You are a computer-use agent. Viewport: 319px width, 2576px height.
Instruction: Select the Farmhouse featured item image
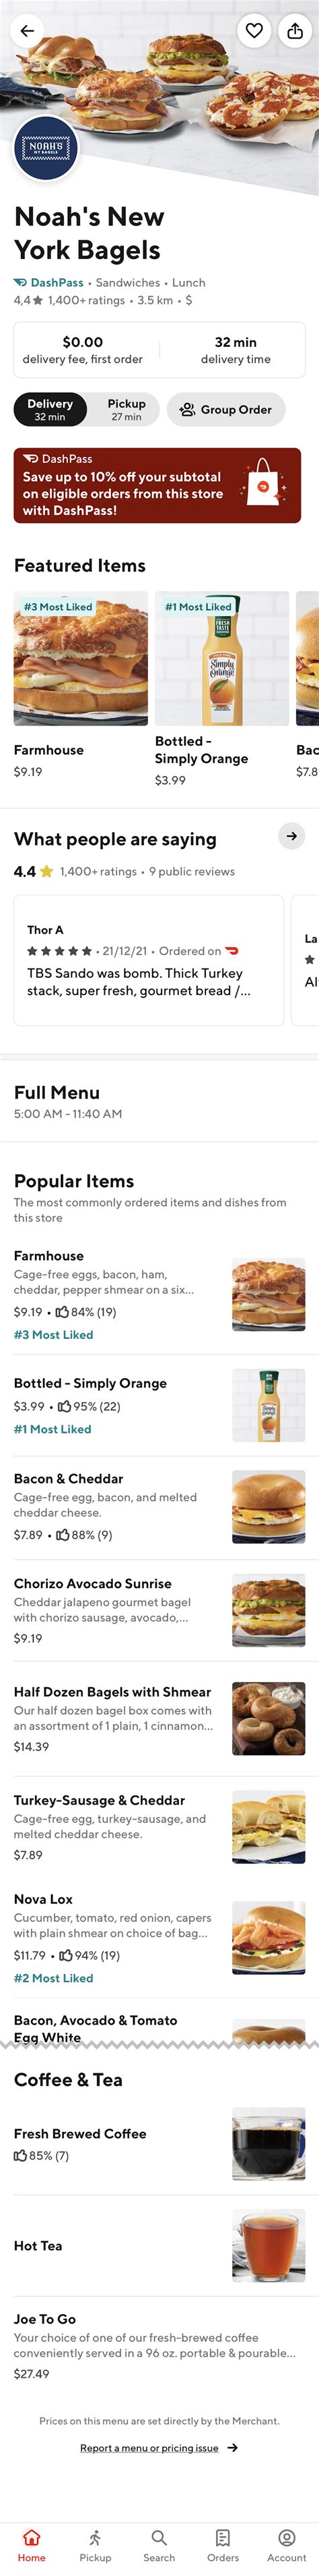pos(81,658)
